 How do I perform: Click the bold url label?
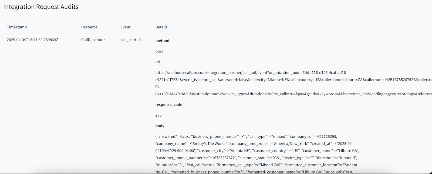pyautogui.click(x=158, y=62)
